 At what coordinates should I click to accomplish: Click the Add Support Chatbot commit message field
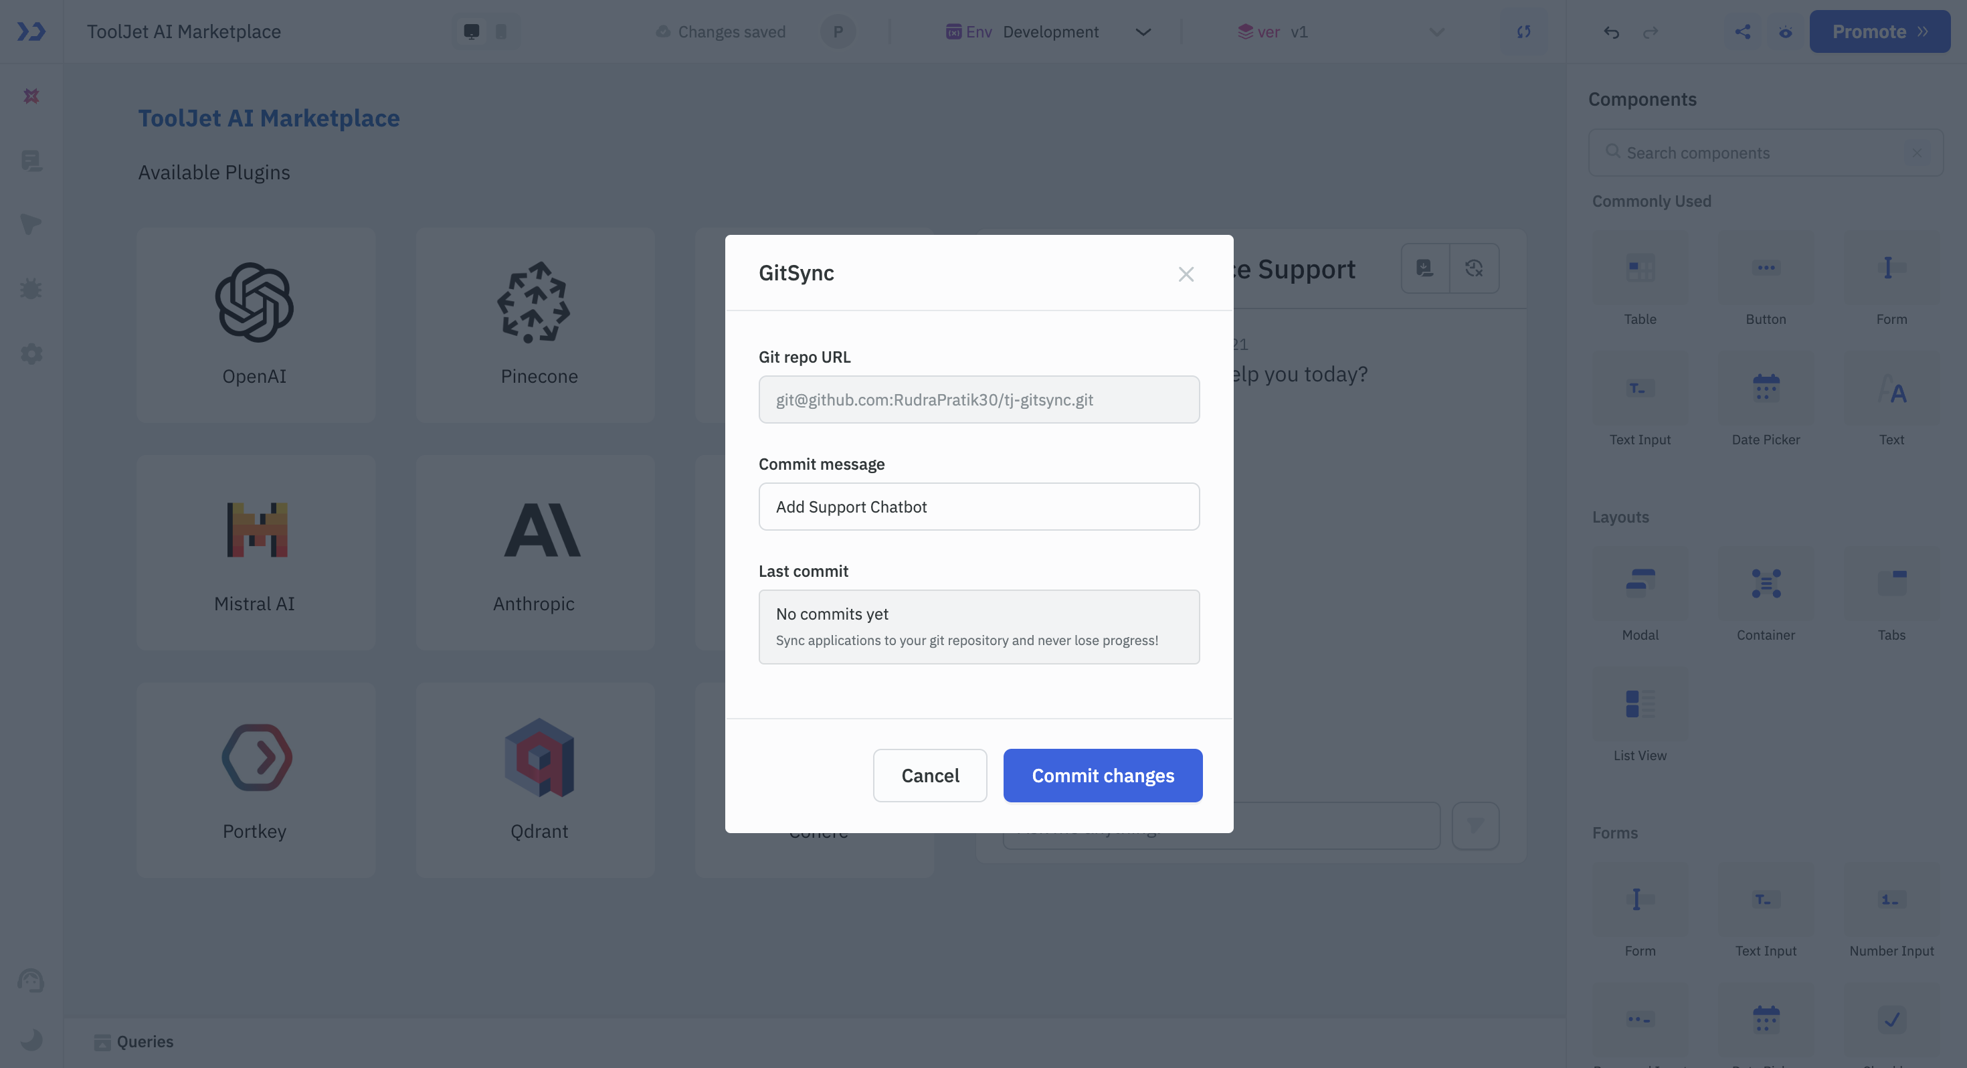[979, 507]
